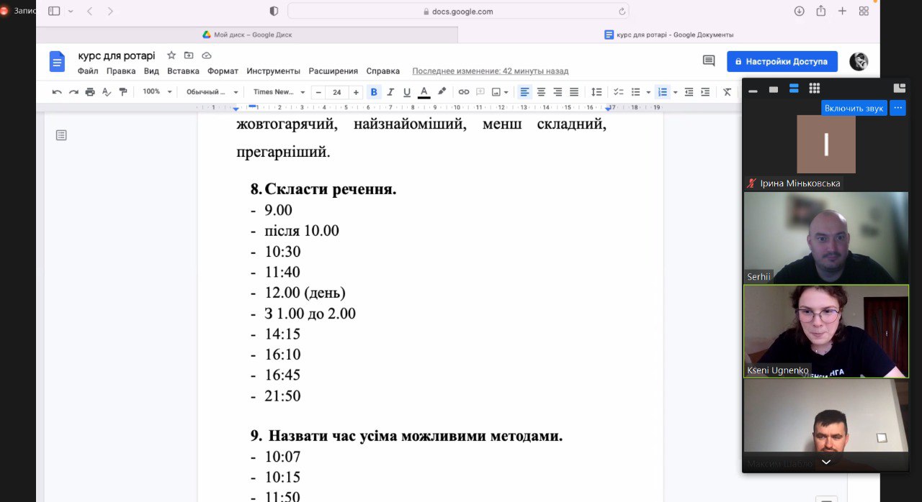Open the comment history icon
Viewport: 922px width, 502px height.
pyautogui.click(x=709, y=61)
